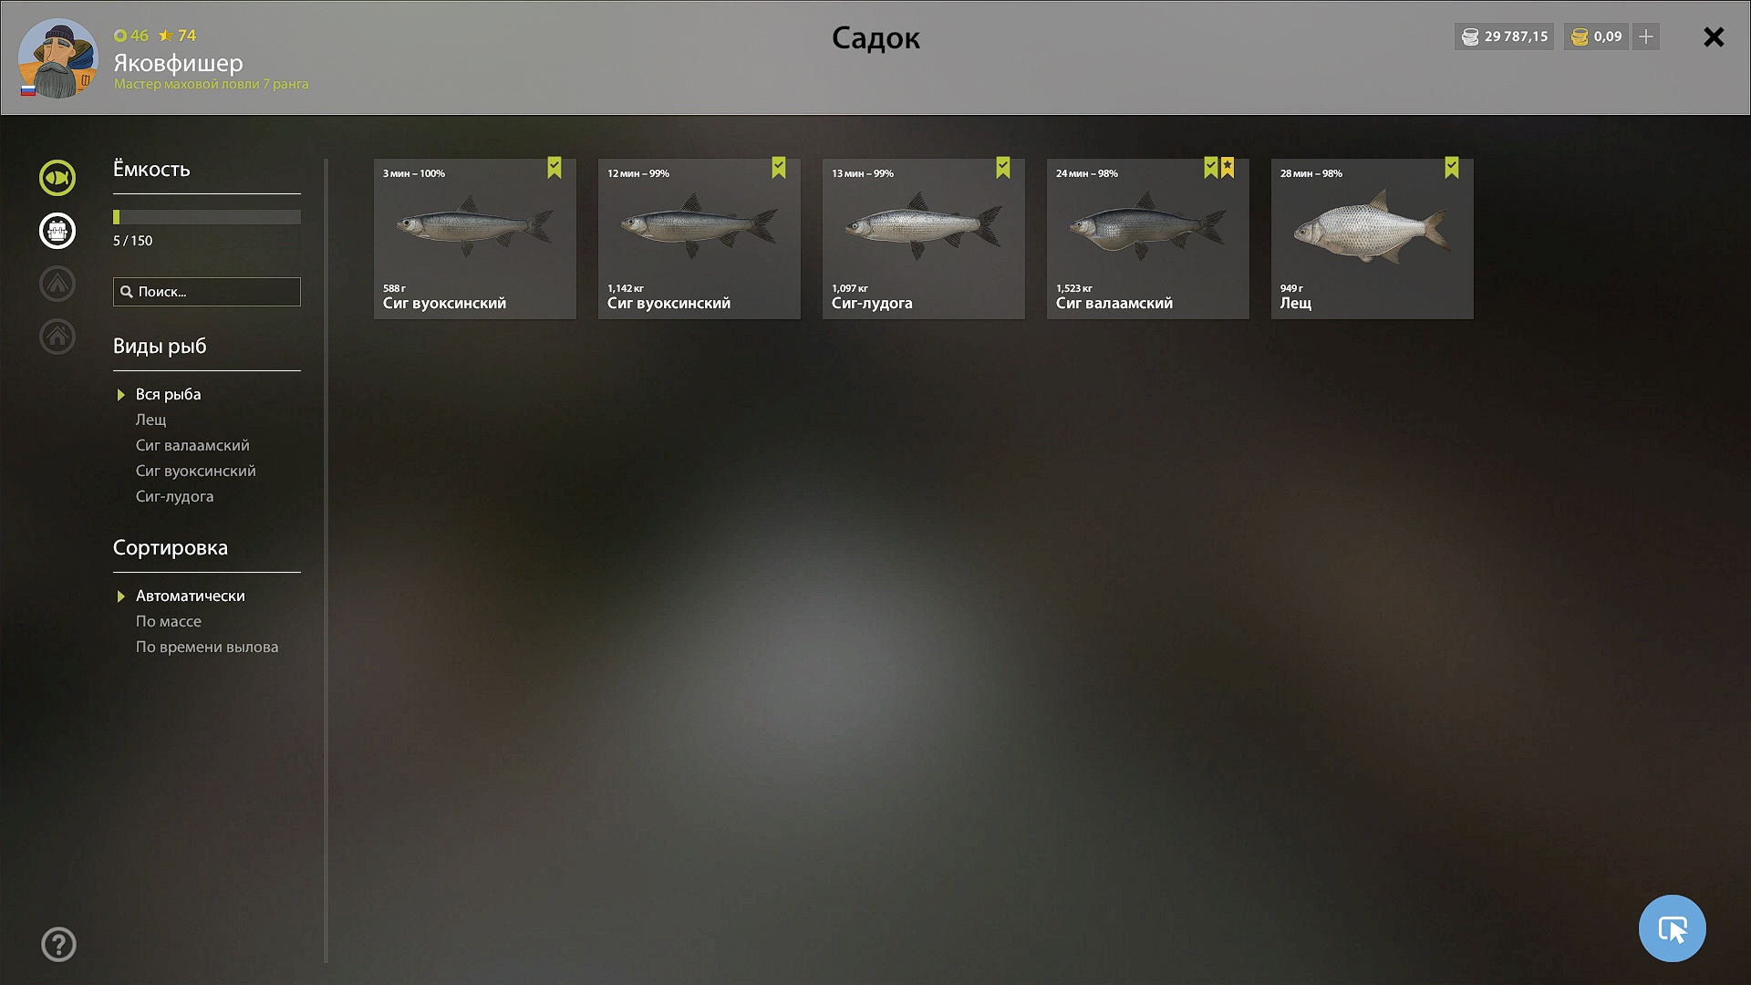Click silver coins balance 29 787,15
1751x985 pixels.
(x=1505, y=36)
